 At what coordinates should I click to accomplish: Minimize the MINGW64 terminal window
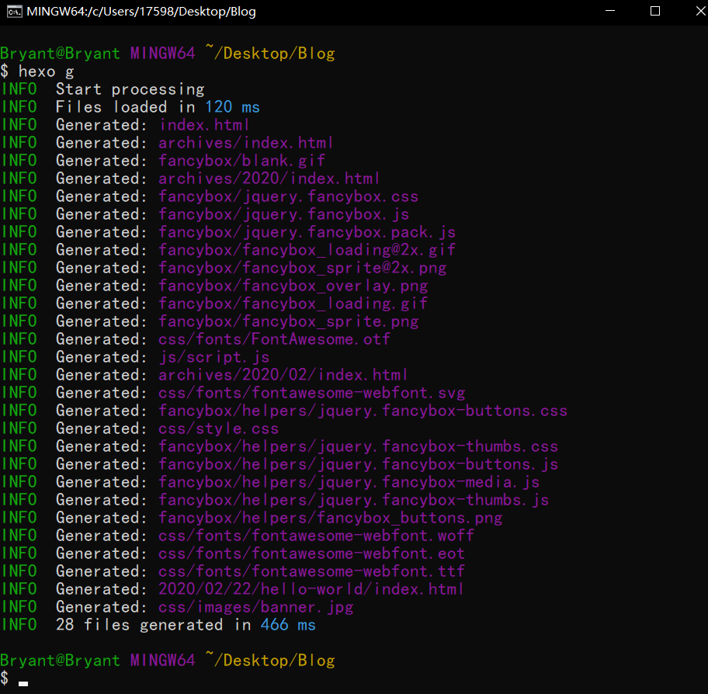[610, 11]
